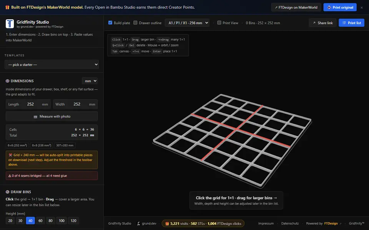This screenshot has width=369, height=230.
Task: Open the Gridfinity™ footer link
Action: [357, 223]
